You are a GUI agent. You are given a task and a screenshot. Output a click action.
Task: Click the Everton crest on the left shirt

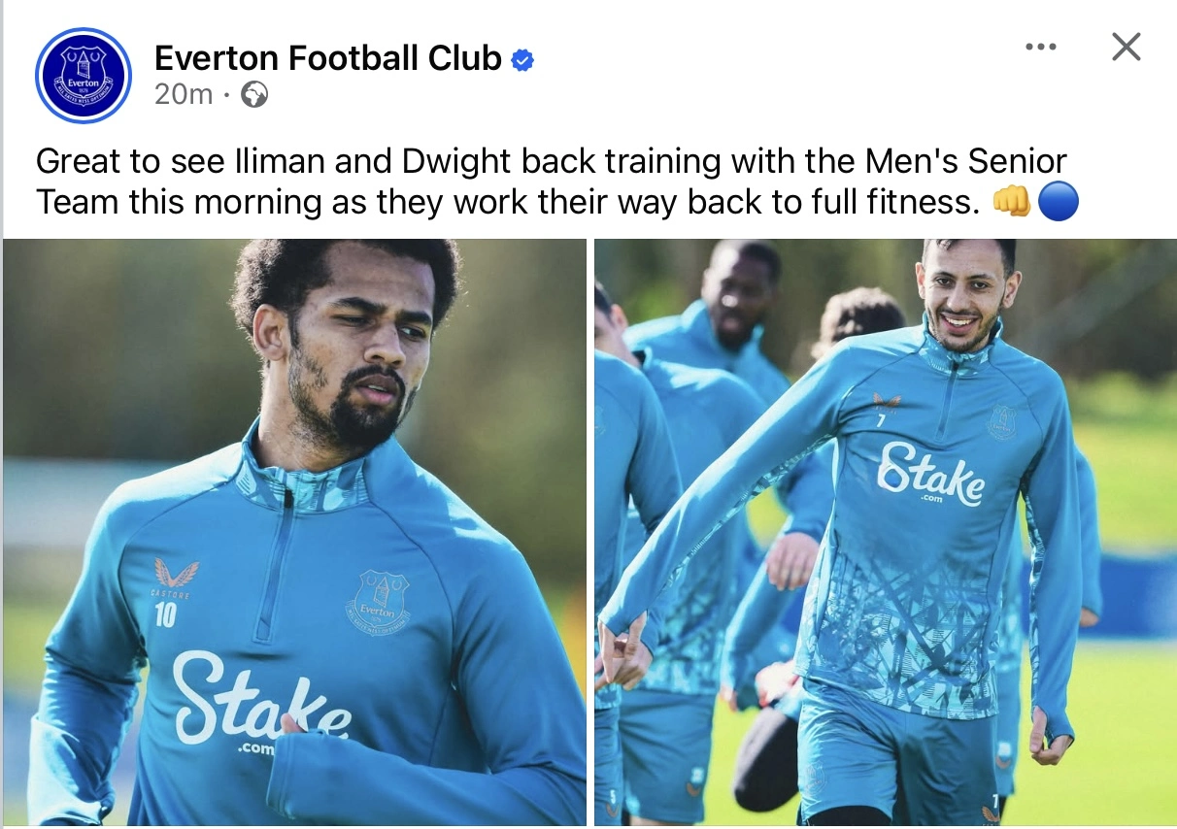[x=379, y=601]
